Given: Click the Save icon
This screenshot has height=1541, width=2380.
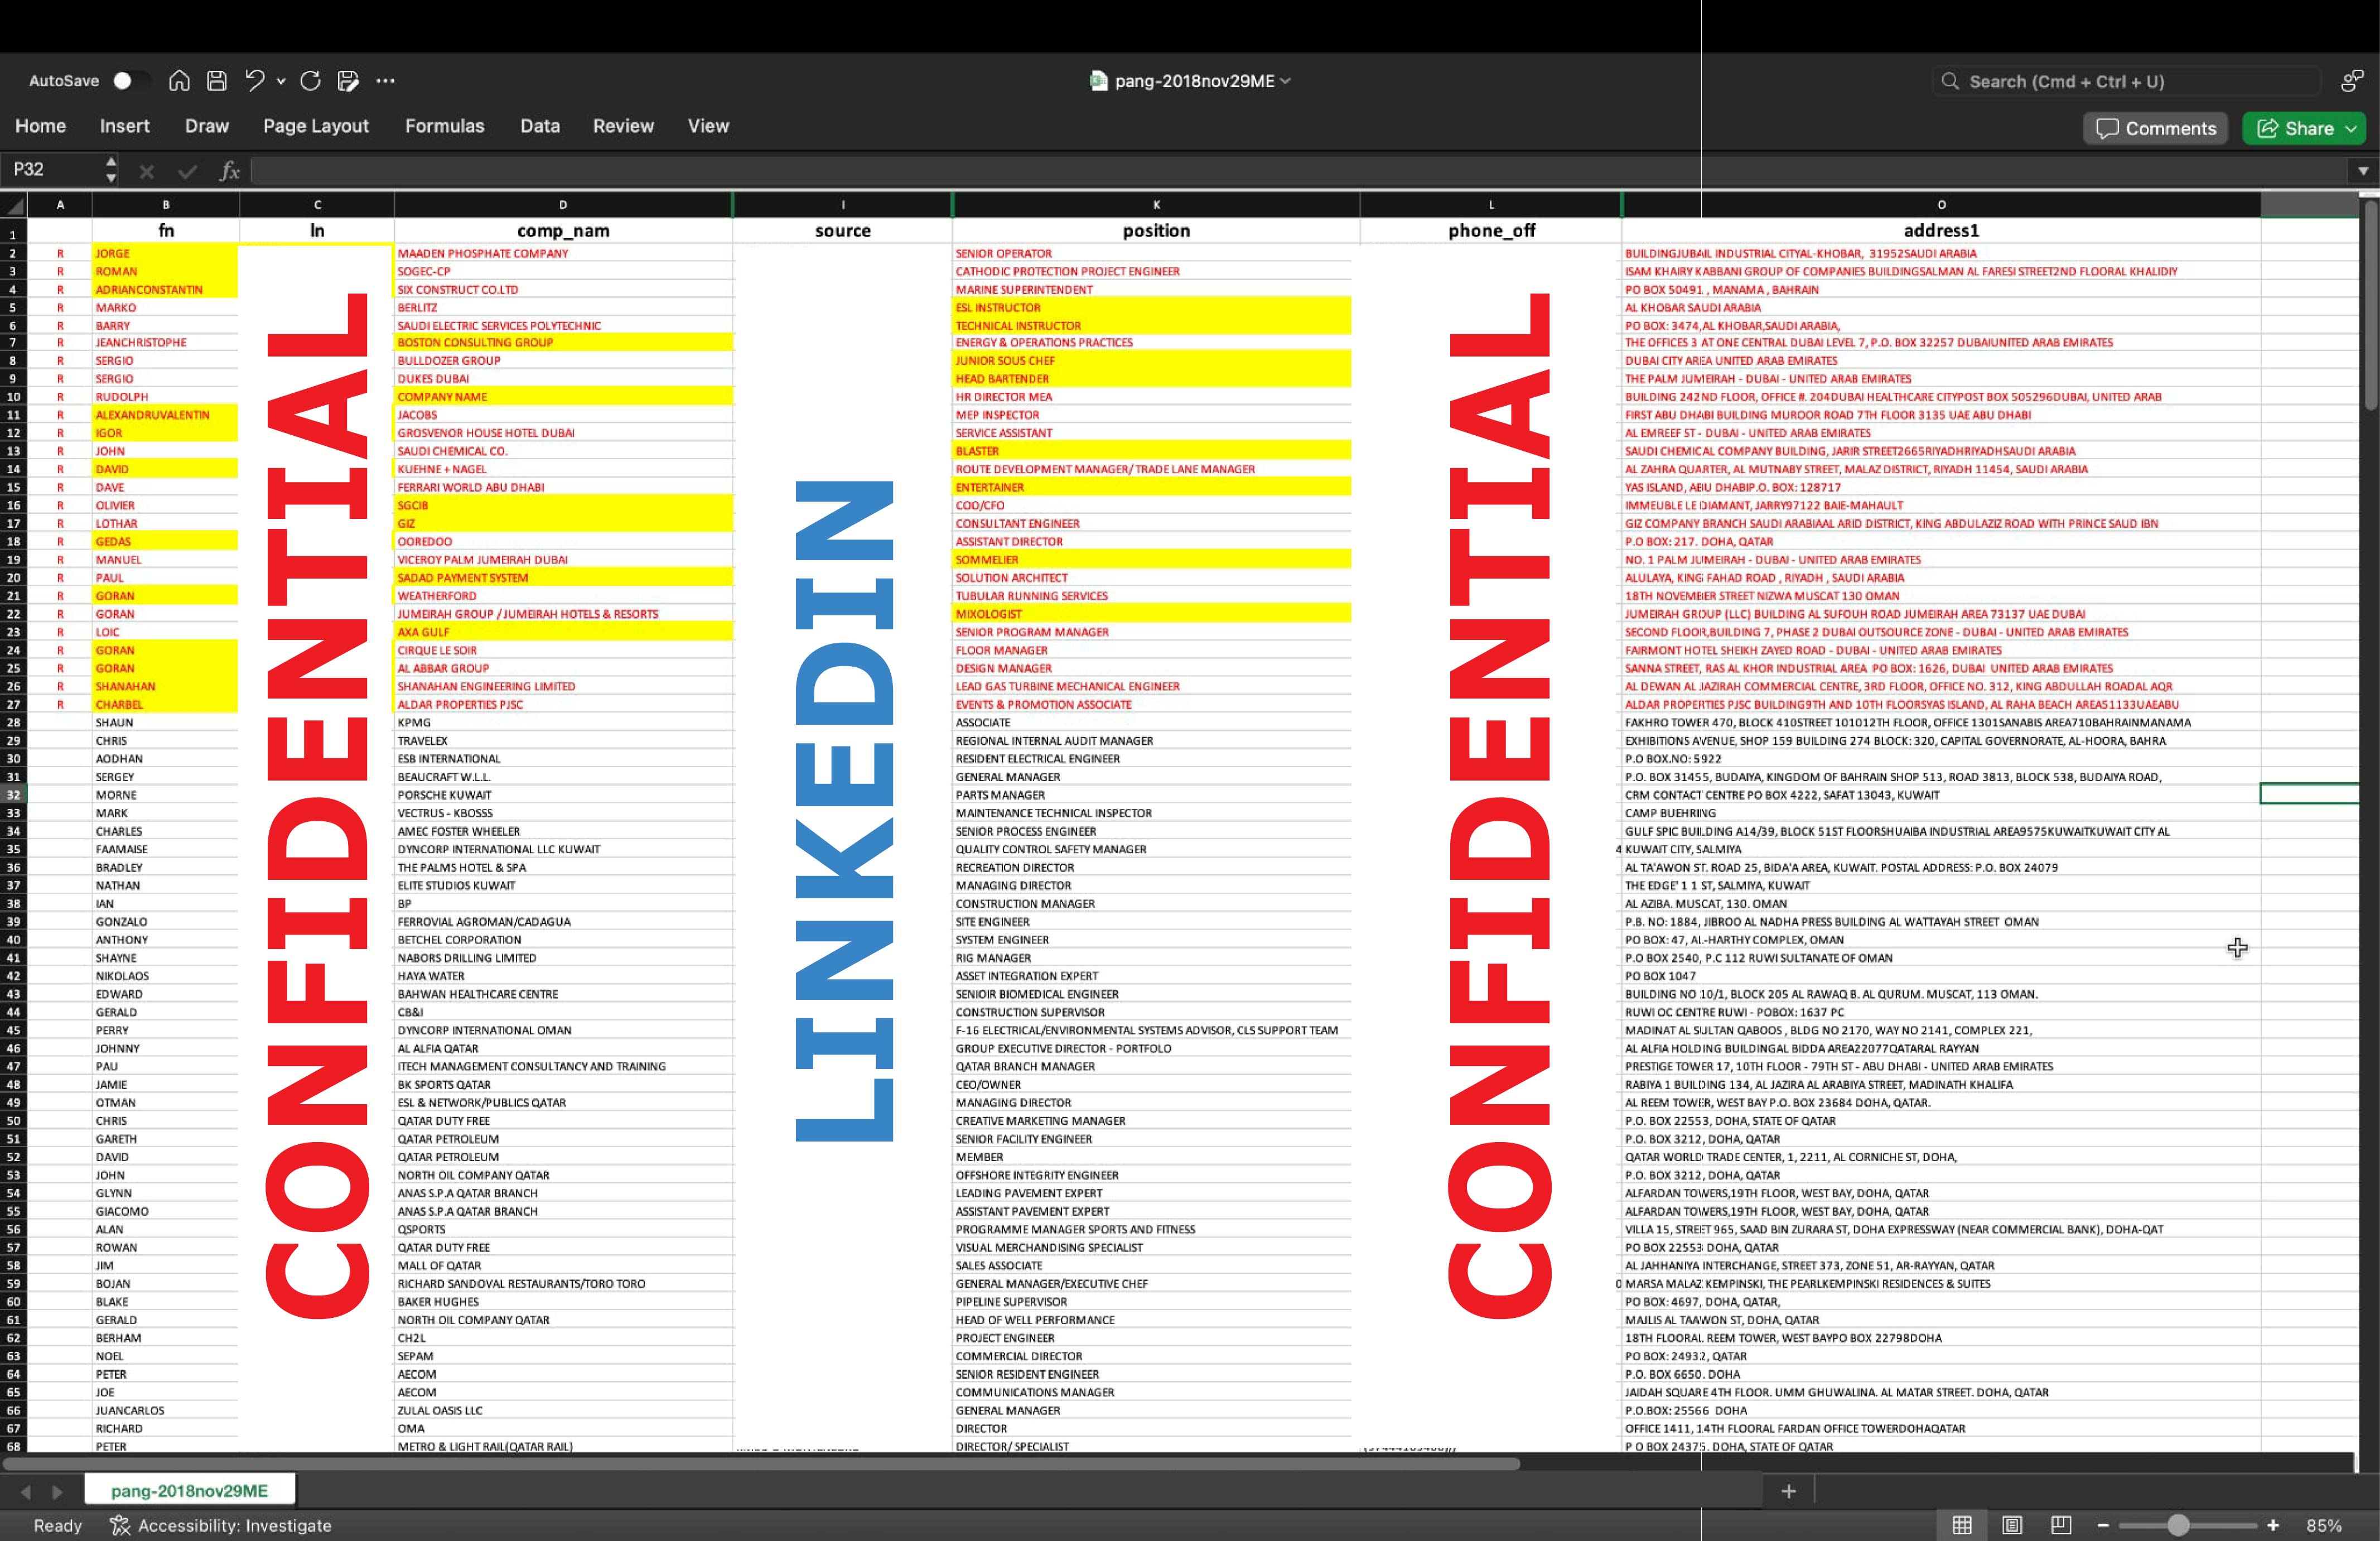Looking at the screenshot, I should [x=217, y=81].
